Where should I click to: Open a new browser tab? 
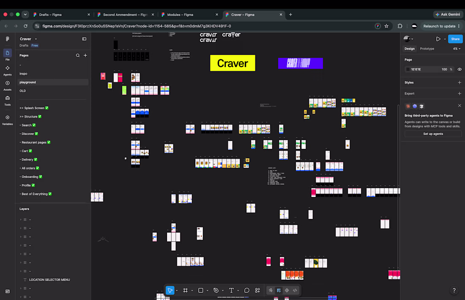coord(291,14)
